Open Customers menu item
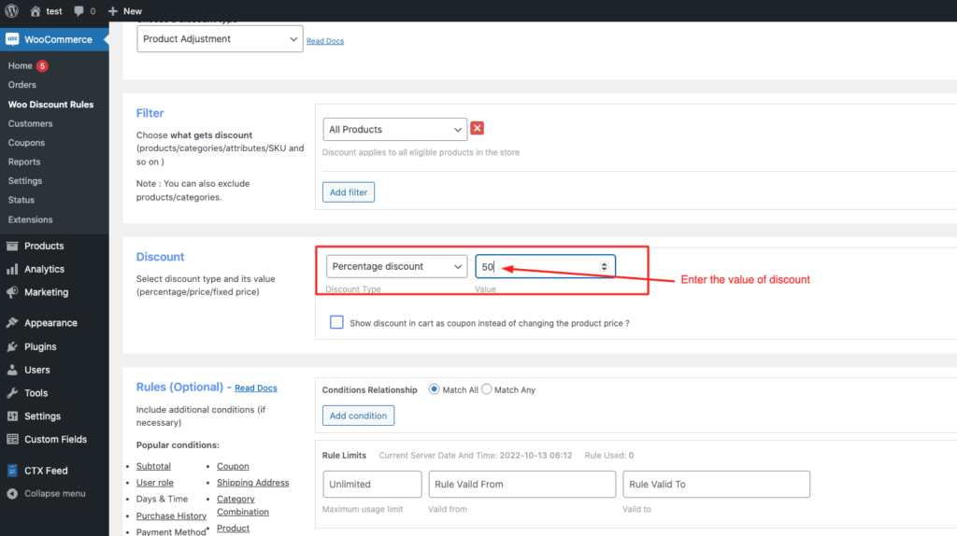The height and width of the screenshot is (536, 957). click(x=31, y=123)
